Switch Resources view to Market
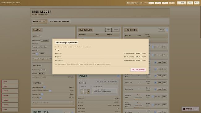The height and width of the screenshot is (113, 201). coord(116,30)
